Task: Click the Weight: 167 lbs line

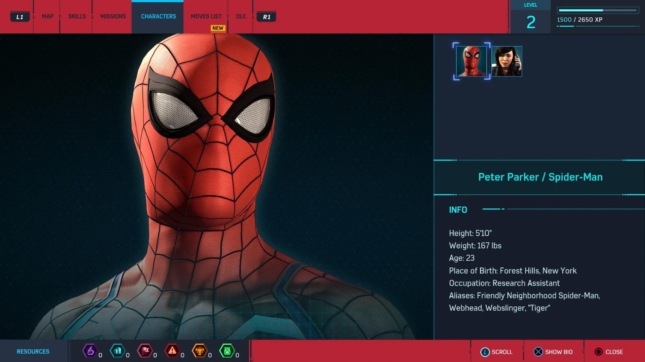Action: click(475, 246)
